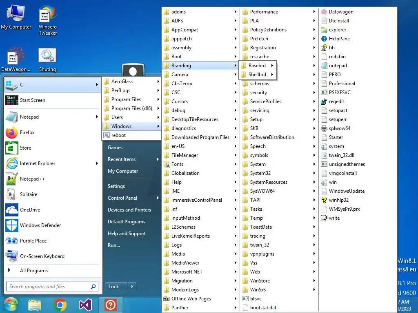Open the Winaero Tweaker desktop icon
418x313 pixels.
47,20
